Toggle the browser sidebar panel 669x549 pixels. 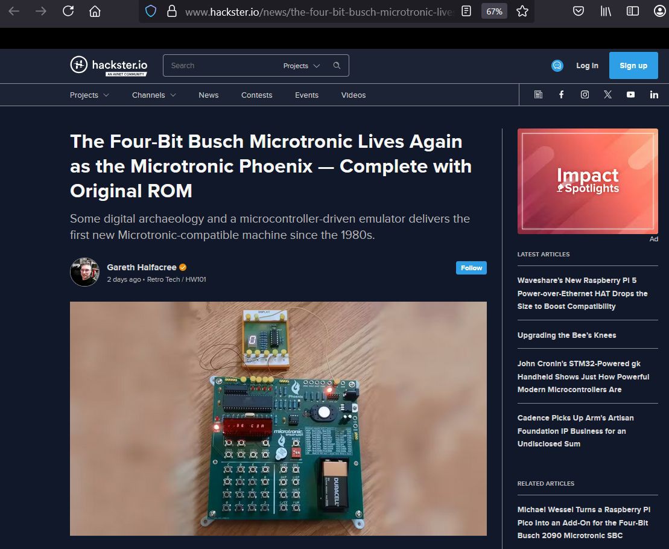[x=632, y=11]
